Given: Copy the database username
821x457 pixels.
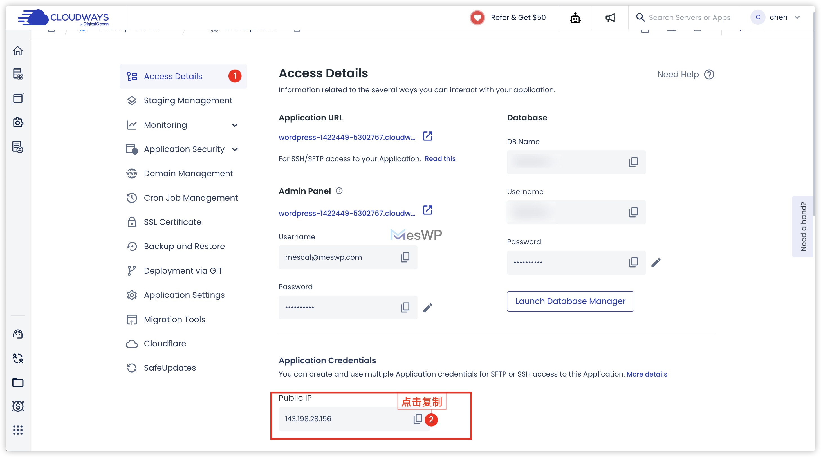Looking at the screenshot, I should 633,212.
